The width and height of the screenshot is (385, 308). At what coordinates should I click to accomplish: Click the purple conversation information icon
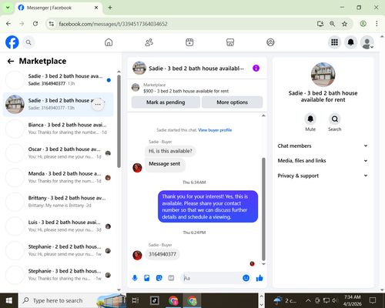(x=256, y=68)
